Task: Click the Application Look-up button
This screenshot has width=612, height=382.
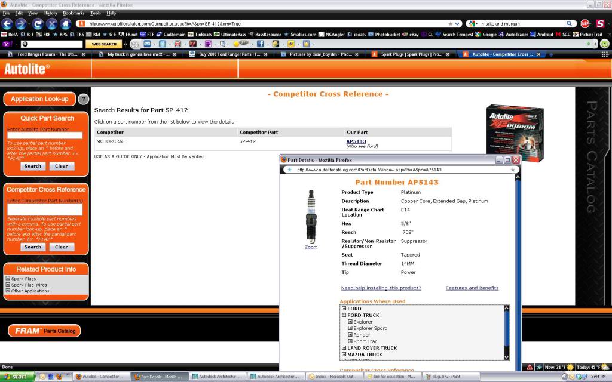Action: (39, 99)
